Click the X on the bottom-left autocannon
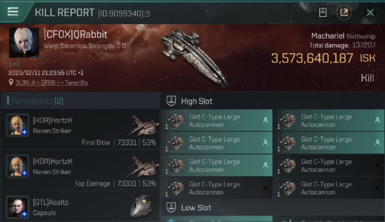Screen dimensions: 385x222 265,188
